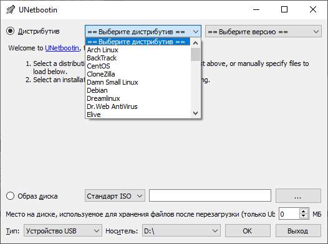Expand the Устройство USB type dropdown
The height and width of the screenshot is (244, 328).
click(x=63, y=231)
